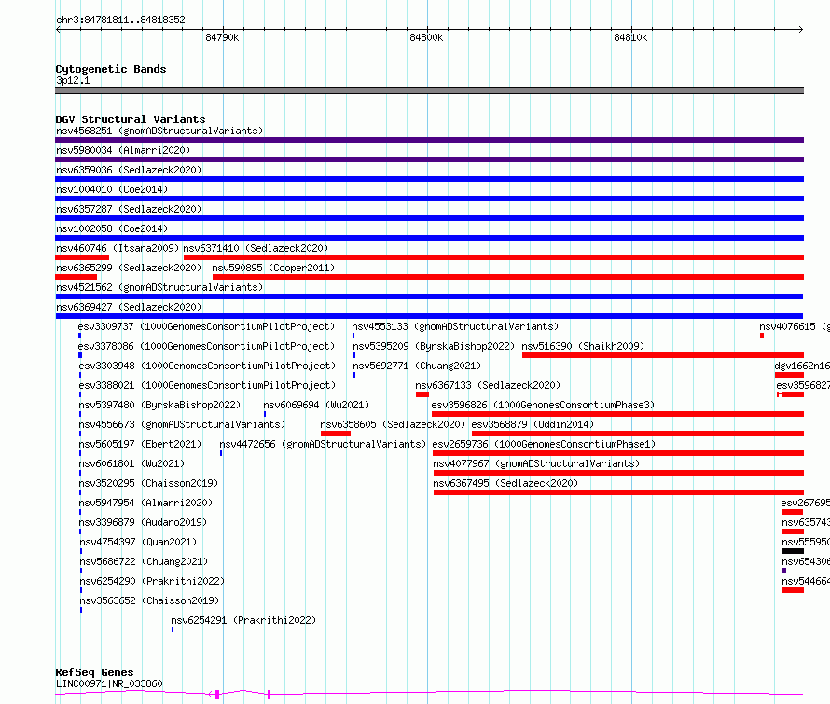Click the chr3:84781811..84818352 coordinate label
830x704 pixels.
pyautogui.click(x=120, y=21)
